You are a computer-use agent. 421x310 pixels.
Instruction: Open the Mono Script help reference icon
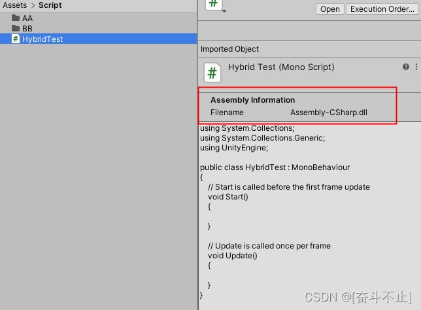click(x=406, y=67)
